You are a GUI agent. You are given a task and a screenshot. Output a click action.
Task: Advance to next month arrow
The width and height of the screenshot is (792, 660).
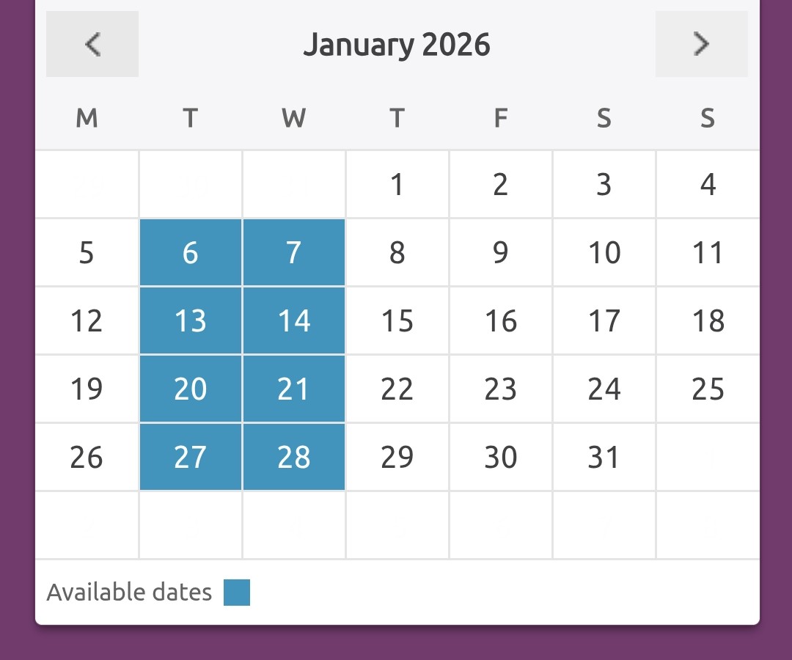[x=702, y=44]
